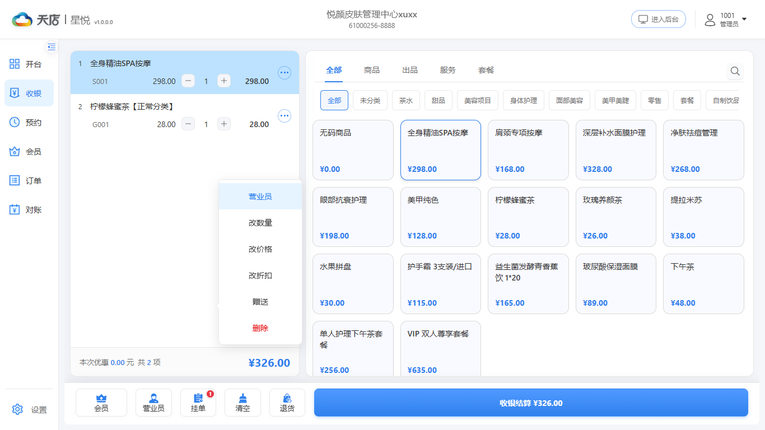Decrease quantity of 全身精油SPA按摩
Image resolution: width=765 pixels, height=430 pixels.
(189, 81)
